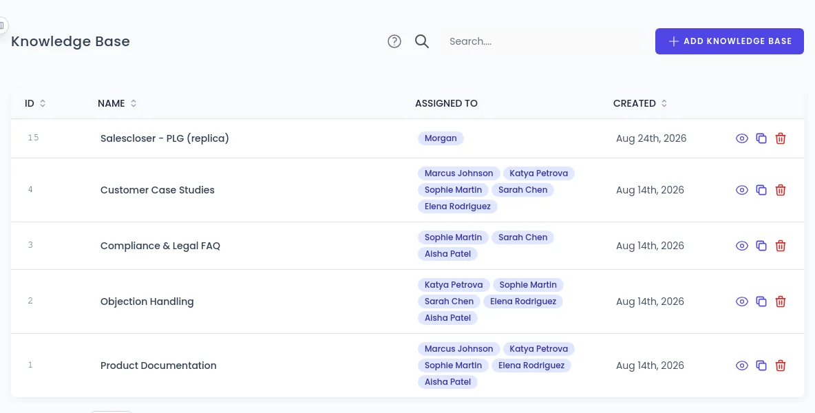Select Aisha Patel tag in Objection Handling row
The image size is (815, 413).
point(447,318)
